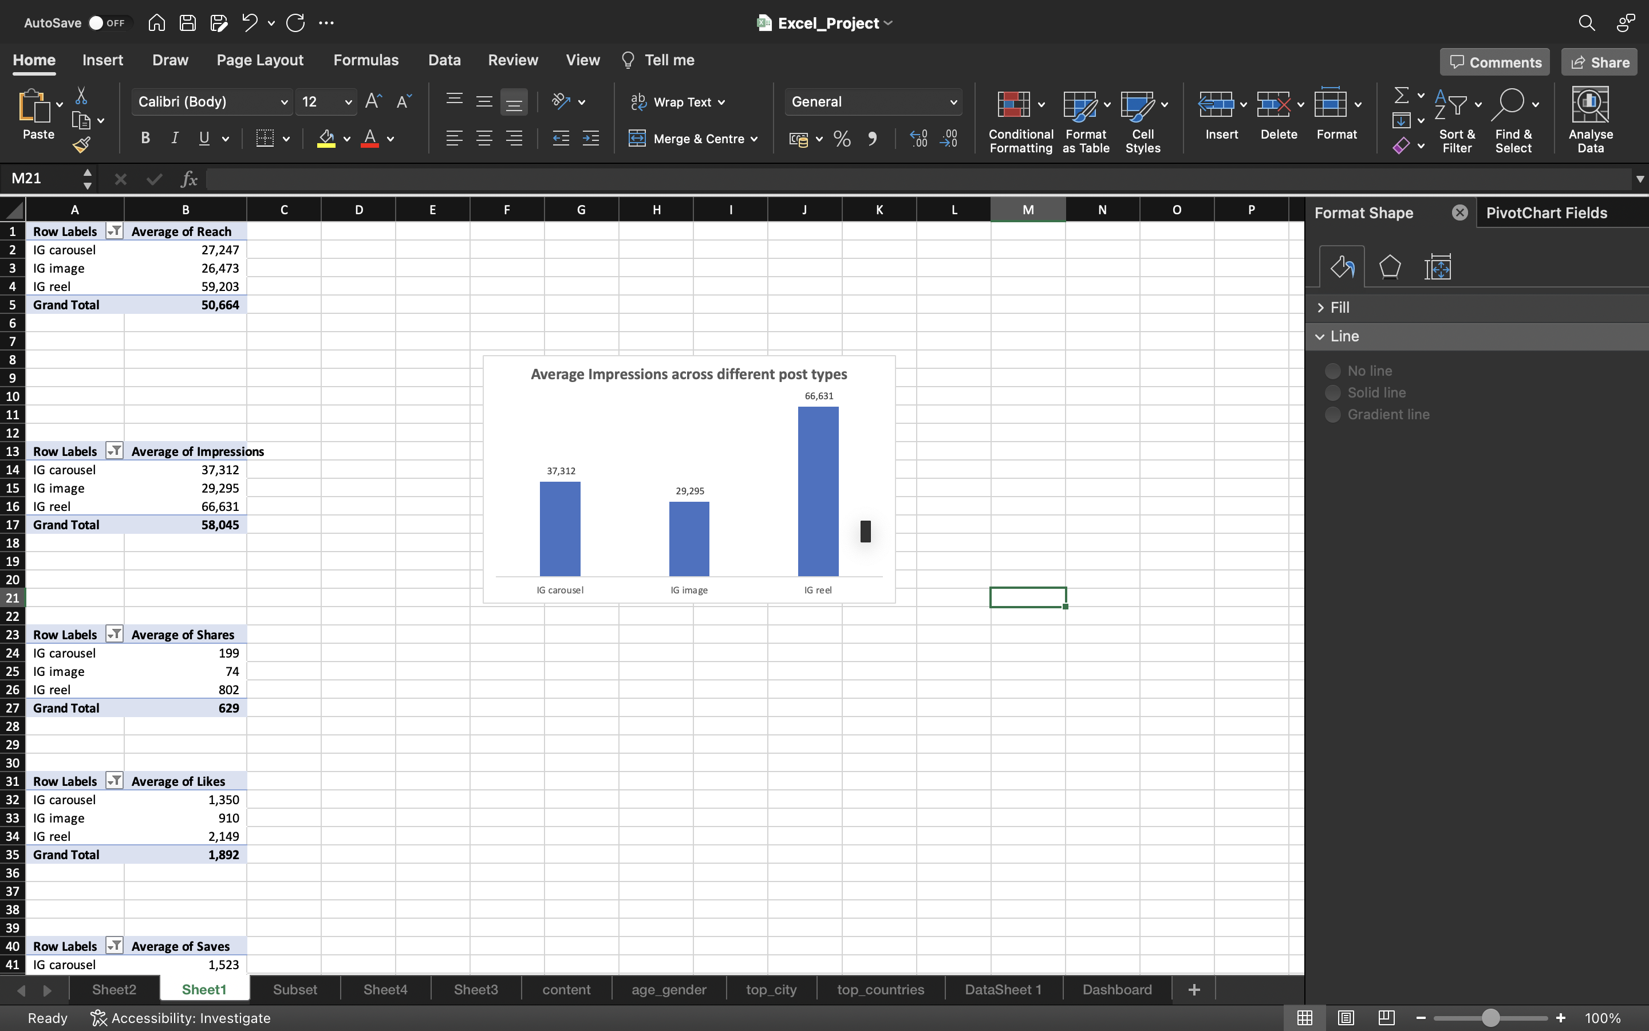Centre text horizontally
This screenshot has height=1031, width=1649.
pos(484,139)
